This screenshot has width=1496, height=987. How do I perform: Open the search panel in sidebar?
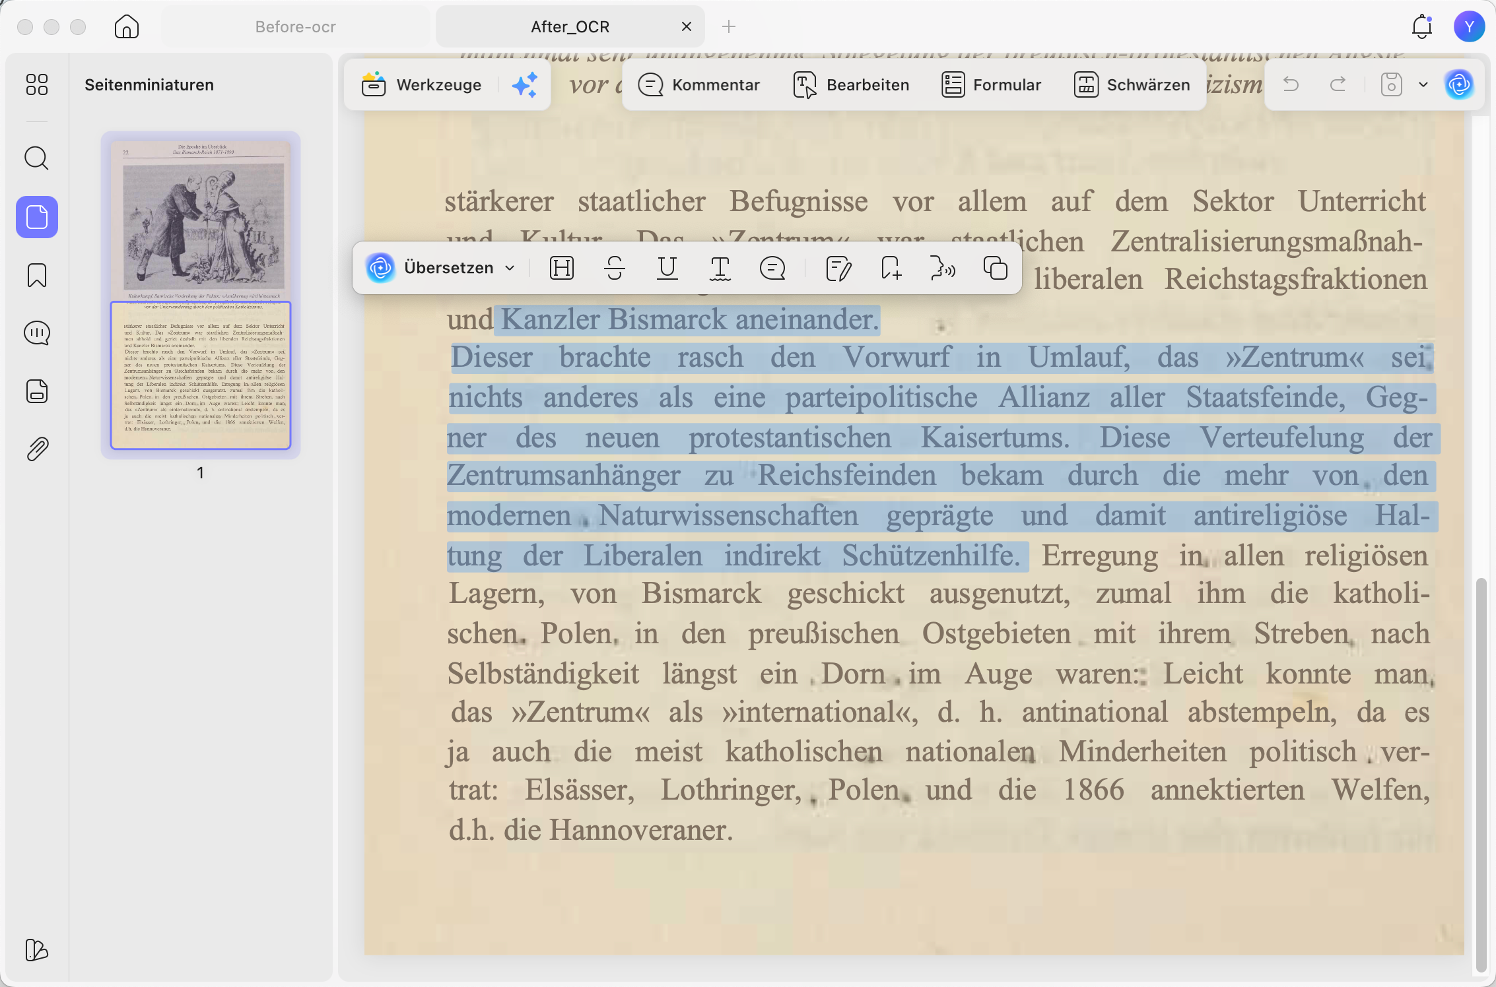pyautogui.click(x=37, y=158)
